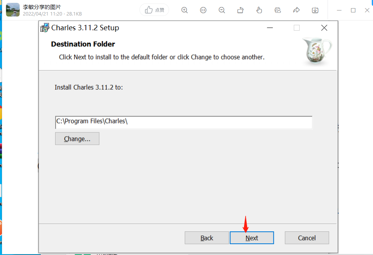Maximize the image viewer window
373x255 pixels.
coord(353,10)
